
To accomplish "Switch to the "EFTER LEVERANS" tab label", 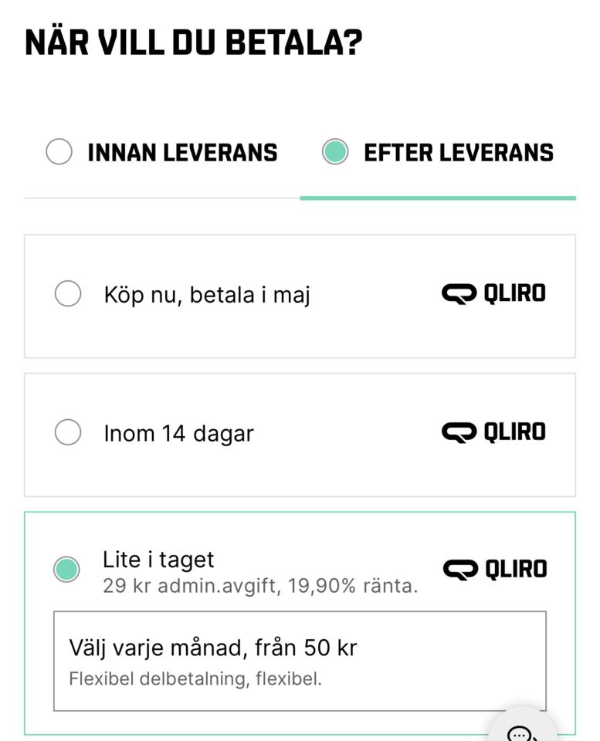I will (459, 153).
